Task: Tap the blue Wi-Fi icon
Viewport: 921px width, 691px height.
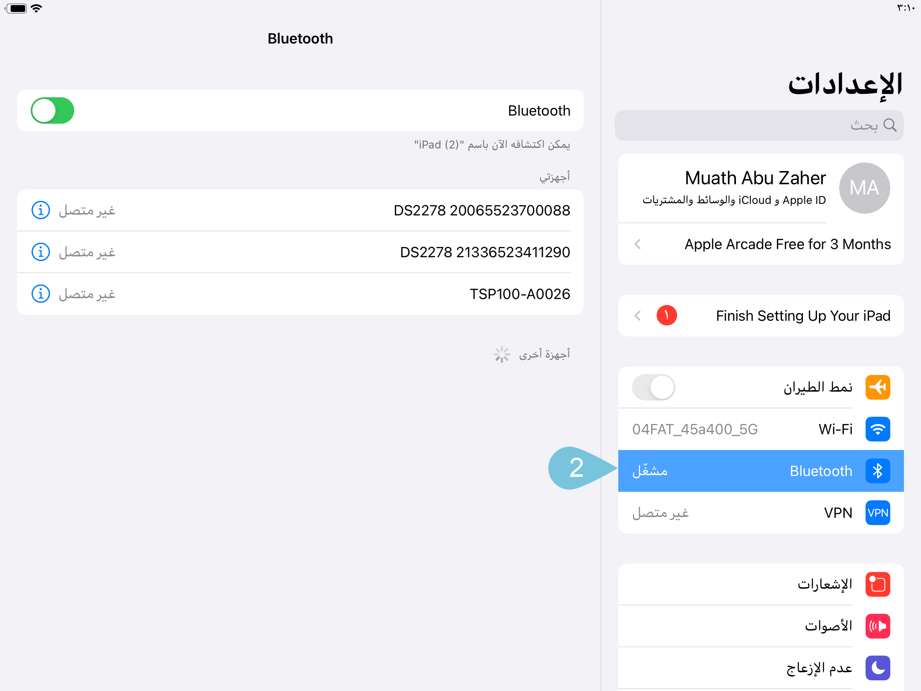Action: [x=878, y=429]
